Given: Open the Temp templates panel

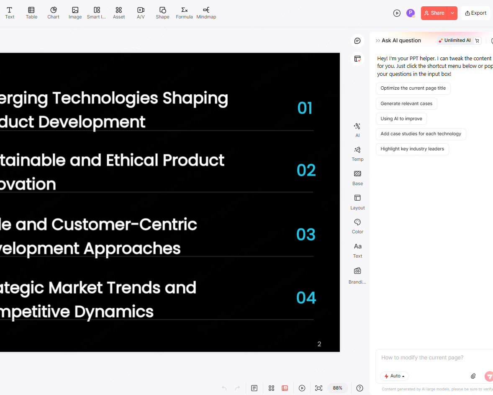Looking at the screenshot, I should 357,153.
